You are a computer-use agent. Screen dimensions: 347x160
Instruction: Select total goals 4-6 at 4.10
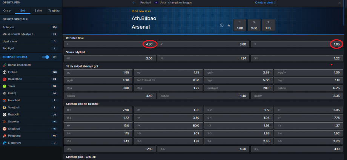[x=297, y=149]
